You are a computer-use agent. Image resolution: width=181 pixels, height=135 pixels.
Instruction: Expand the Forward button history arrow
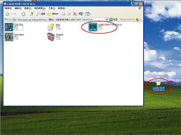pyautogui.click(x=27, y=14)
